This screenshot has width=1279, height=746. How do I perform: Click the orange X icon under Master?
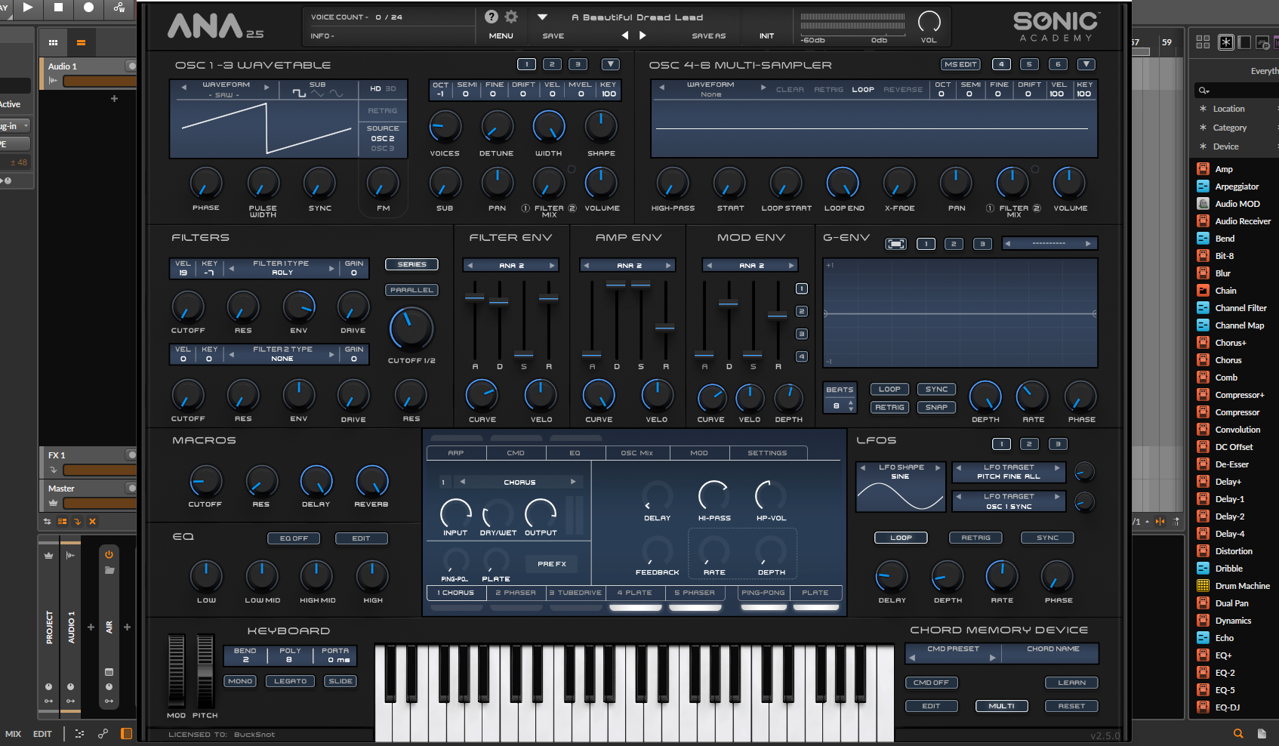pyautogui.click(x=92, y=521)
